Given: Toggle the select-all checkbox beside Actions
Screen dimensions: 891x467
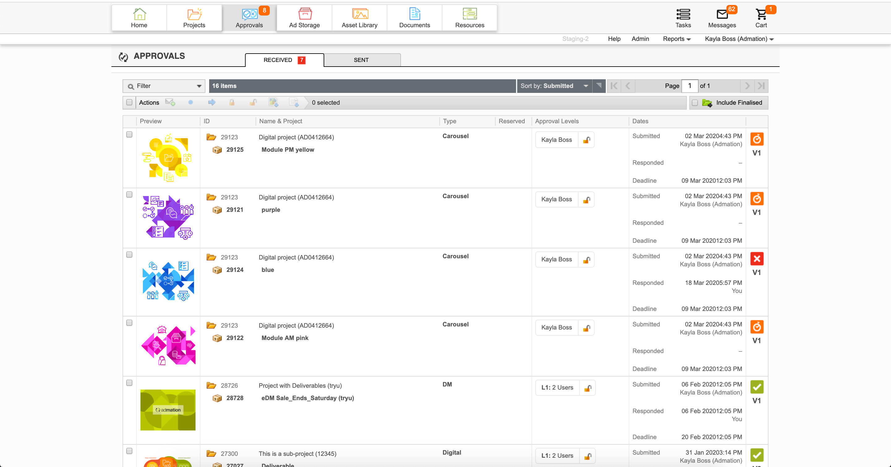Looking at the screenshot, I should (x=129, y=103).
